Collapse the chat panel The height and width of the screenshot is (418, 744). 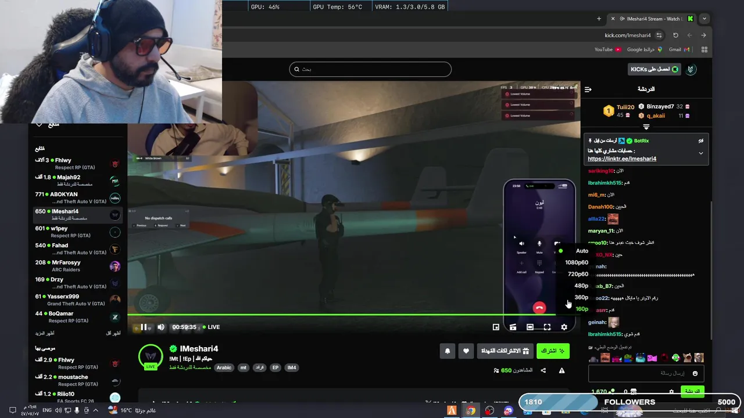[x=588, y=89]
